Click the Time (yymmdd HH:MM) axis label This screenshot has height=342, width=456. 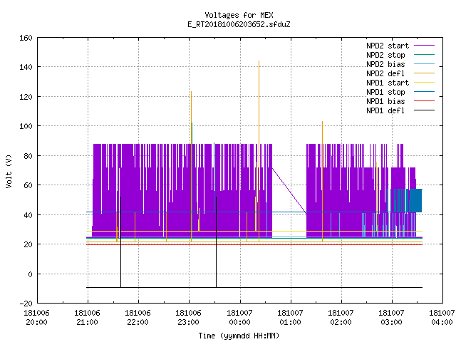(x=239, y=336)
